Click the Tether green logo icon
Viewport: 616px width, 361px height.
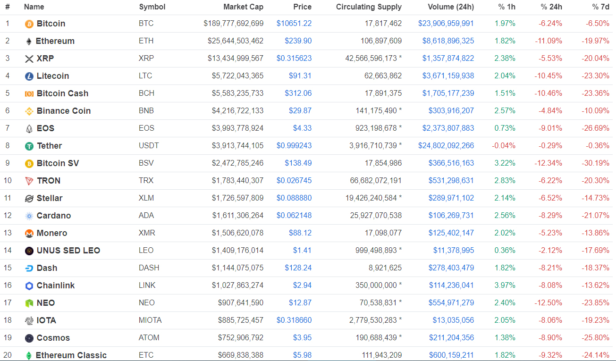pyautogui.click(x=29, y=146)
